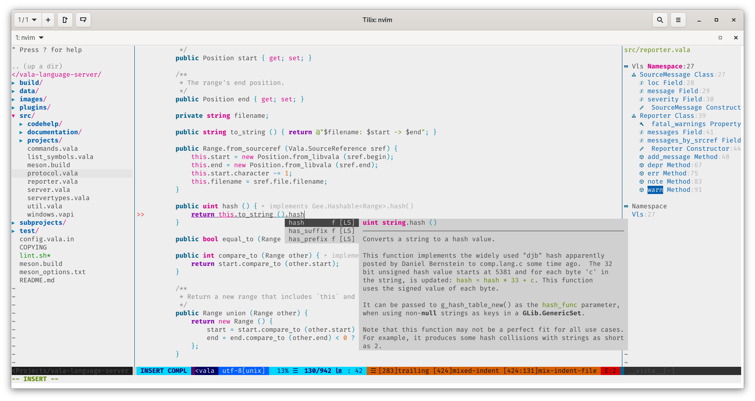Open commands.vala in the file tree
Viewport: 755px width, 401px height.
(52, 149)
